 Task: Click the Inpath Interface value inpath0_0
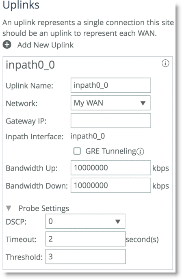point(88,136)
